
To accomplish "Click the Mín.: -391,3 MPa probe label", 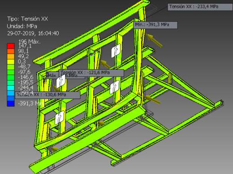I will [x=155, y=25].
